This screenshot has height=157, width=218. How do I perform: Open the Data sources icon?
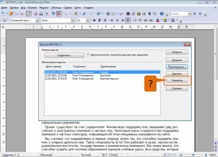144,13
